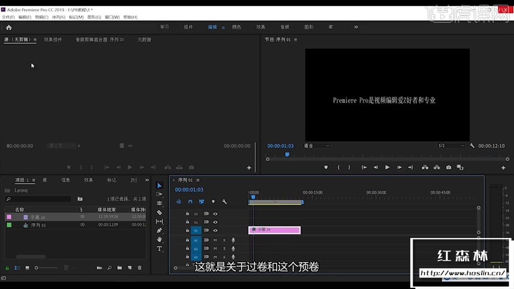Switch to the Metadata tab
The width and height of the screenshot is (514, 289).
(144, 39)
